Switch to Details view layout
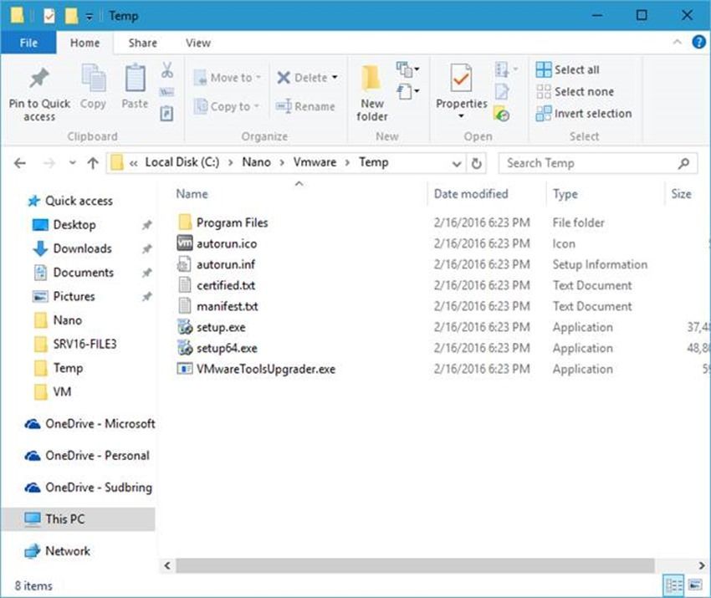 (673, 585)
